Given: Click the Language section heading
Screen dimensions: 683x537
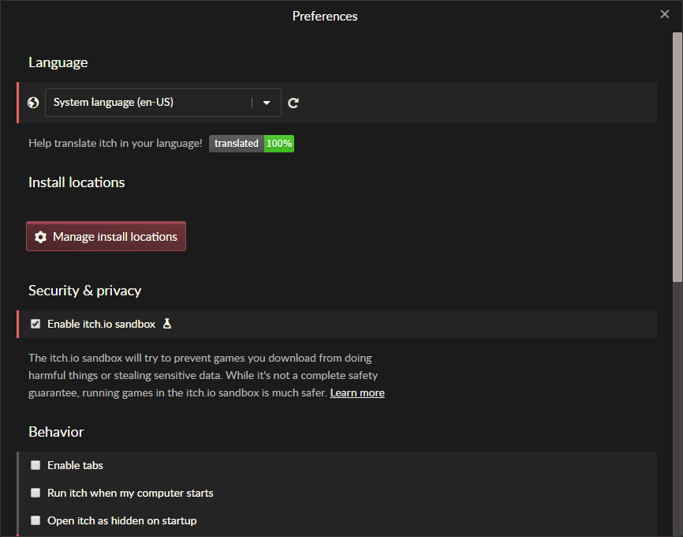Looking at the screenshot, I should click(x=58, y=62).
